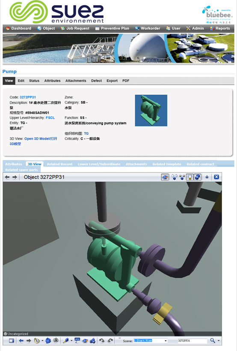This screenshot has height=351, width=237.
Task: Click the transparent cubes isolate icon
Action: tap(175, 177)
